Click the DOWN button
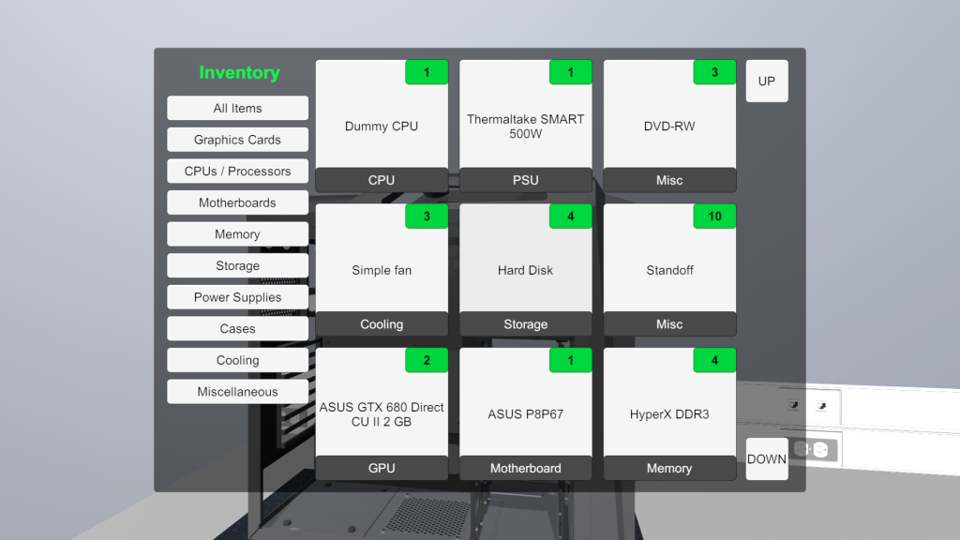 point(767,459)
